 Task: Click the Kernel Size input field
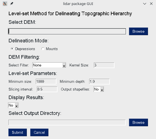(x=104, y=65)
